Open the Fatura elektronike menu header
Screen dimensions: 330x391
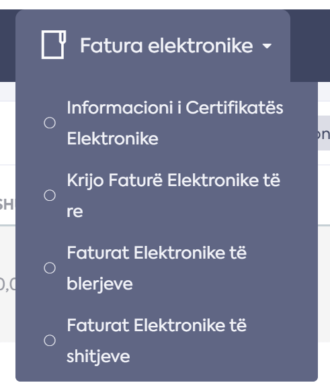point(153,46)
